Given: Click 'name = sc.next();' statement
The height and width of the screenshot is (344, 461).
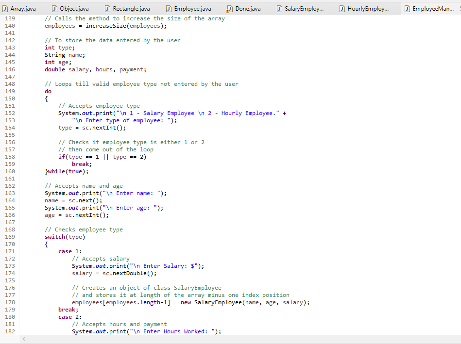Looking at the screenshot, I should point(73,201).
